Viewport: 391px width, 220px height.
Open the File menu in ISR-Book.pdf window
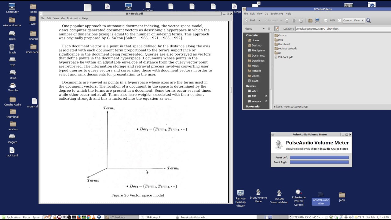(42, 18)
